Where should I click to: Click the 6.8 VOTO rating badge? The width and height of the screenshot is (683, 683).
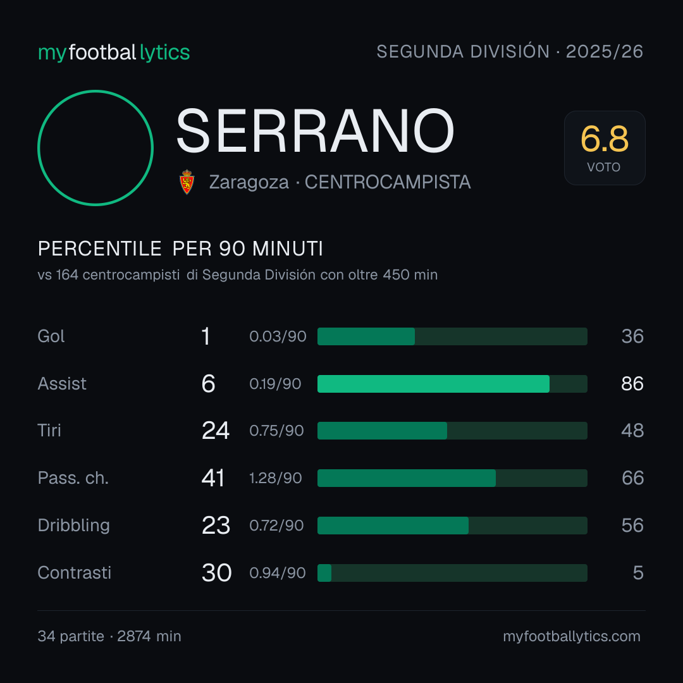[605, 148]
